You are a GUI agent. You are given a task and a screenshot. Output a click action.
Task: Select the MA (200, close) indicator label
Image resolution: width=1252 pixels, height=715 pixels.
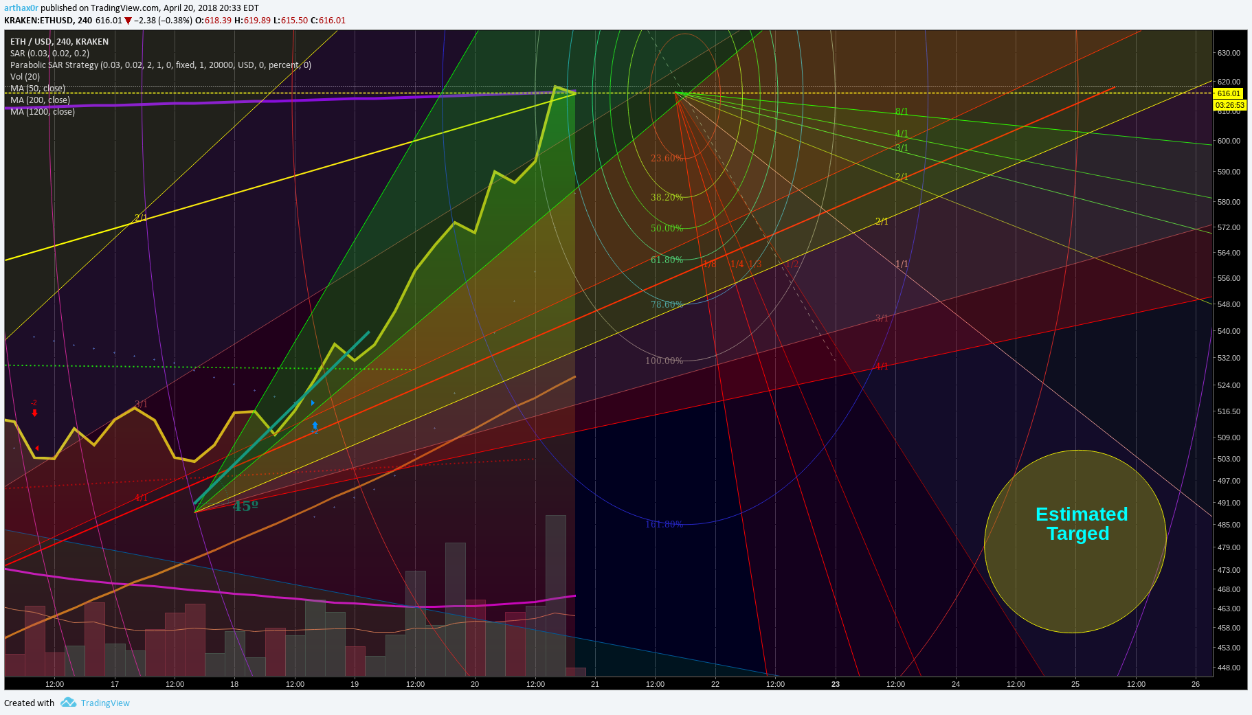click(x=40, y=100)
